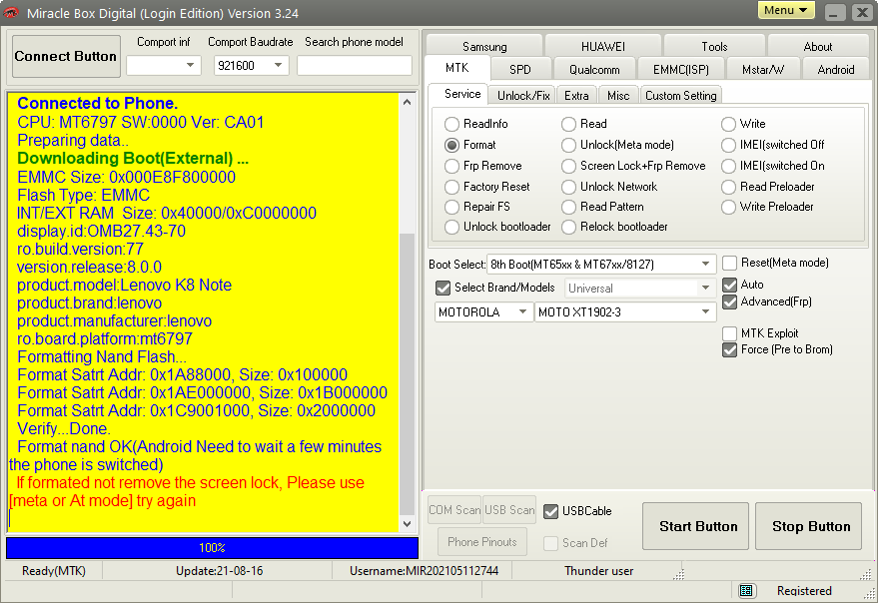
Task: Click the log scrollbar up arrow
Action: coord(408,102)
